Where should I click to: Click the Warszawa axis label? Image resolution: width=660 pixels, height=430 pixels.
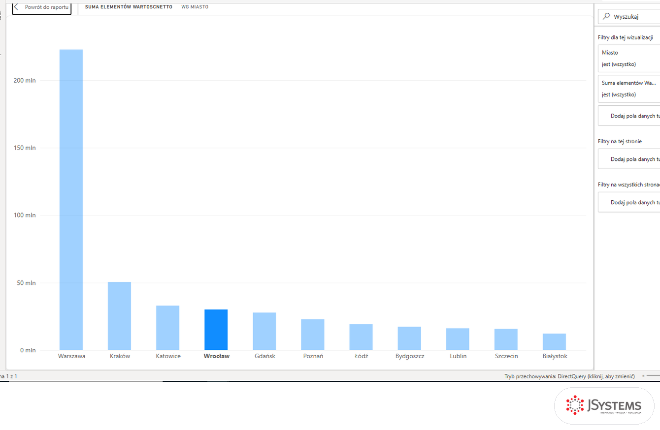click(71, 356)
